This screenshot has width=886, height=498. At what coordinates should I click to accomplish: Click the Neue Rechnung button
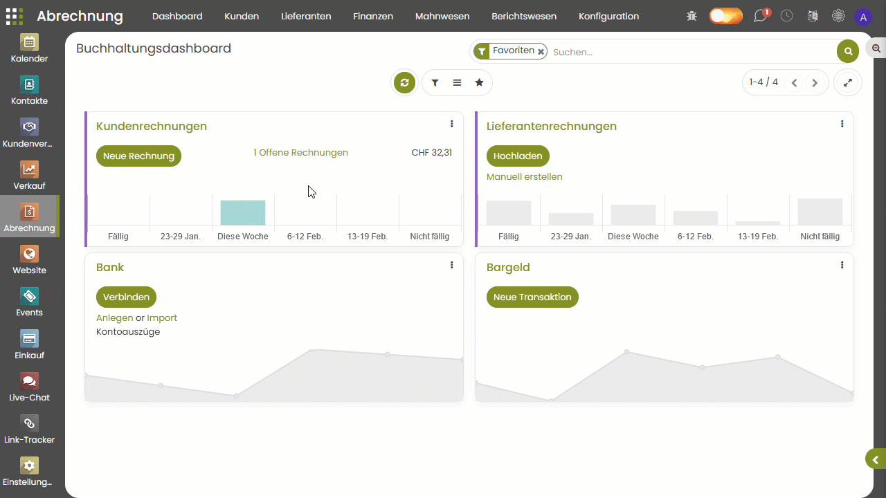[x=138, y=156]
